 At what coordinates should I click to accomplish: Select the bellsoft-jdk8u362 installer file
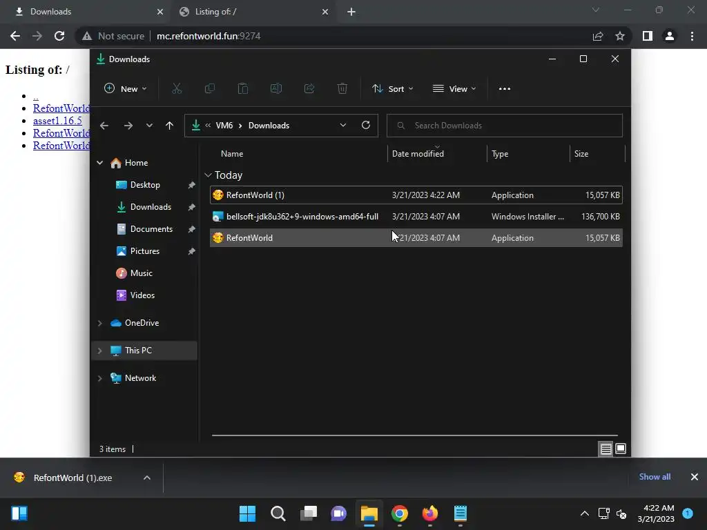tap(416, 216)
